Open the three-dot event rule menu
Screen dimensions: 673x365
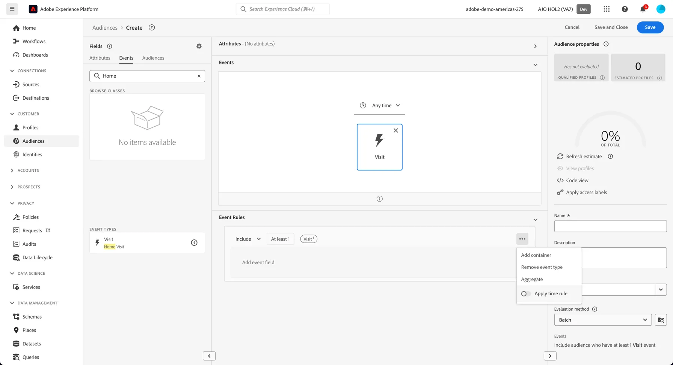coord(522,239)
